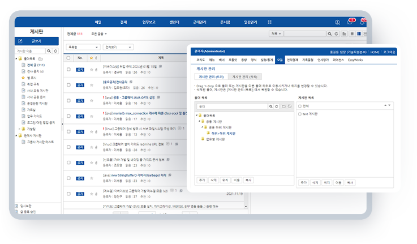
Task: Open the EasyWorks tab in admin window
Action: [x=355, y=60]
